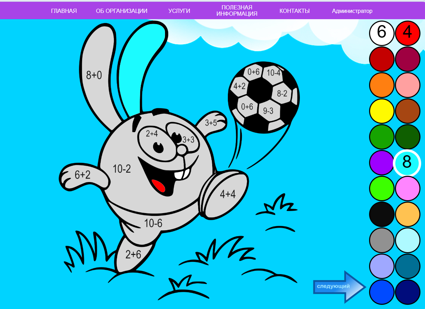Viewport: 425px width, 309px height.
Task: Open the ГЛАВНАЯ menu item
Action: (x=64, y=11)
